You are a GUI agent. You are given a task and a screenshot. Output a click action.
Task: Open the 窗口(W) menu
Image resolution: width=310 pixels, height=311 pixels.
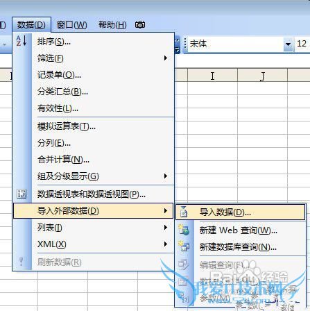pos(72,25)
